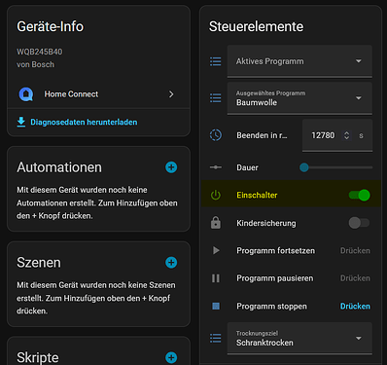Click Drücken for Programm pausieren

click(x=355, y=278)
